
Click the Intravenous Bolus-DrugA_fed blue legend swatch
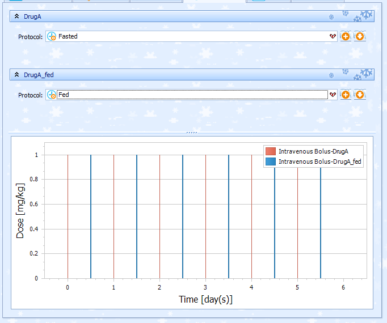coord(271,161)
